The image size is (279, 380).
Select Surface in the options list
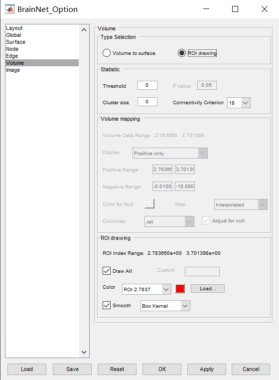click(x=42, y=42)
